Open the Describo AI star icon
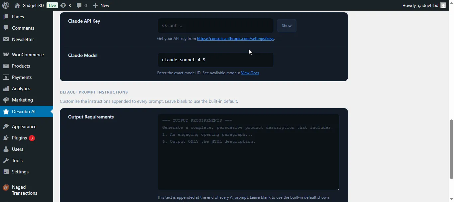 pyautogui.click(x=6, y=111)
